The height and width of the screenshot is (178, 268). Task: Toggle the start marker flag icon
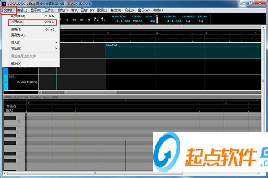coord(96,19)
